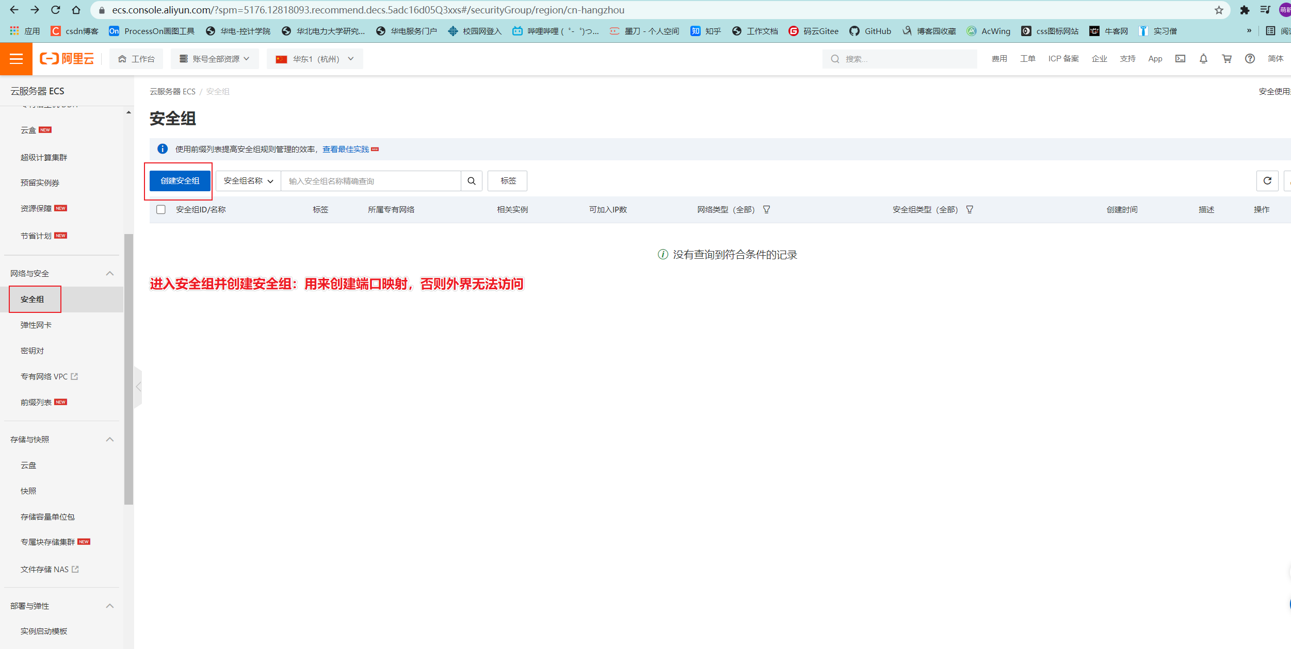Viewport: 1291px width, 649px height.
Task: Open the 网络类型 filter funnel
Action: (767, 209)
